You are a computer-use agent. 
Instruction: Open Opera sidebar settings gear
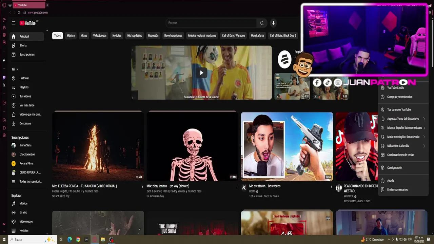pos(4,135)
